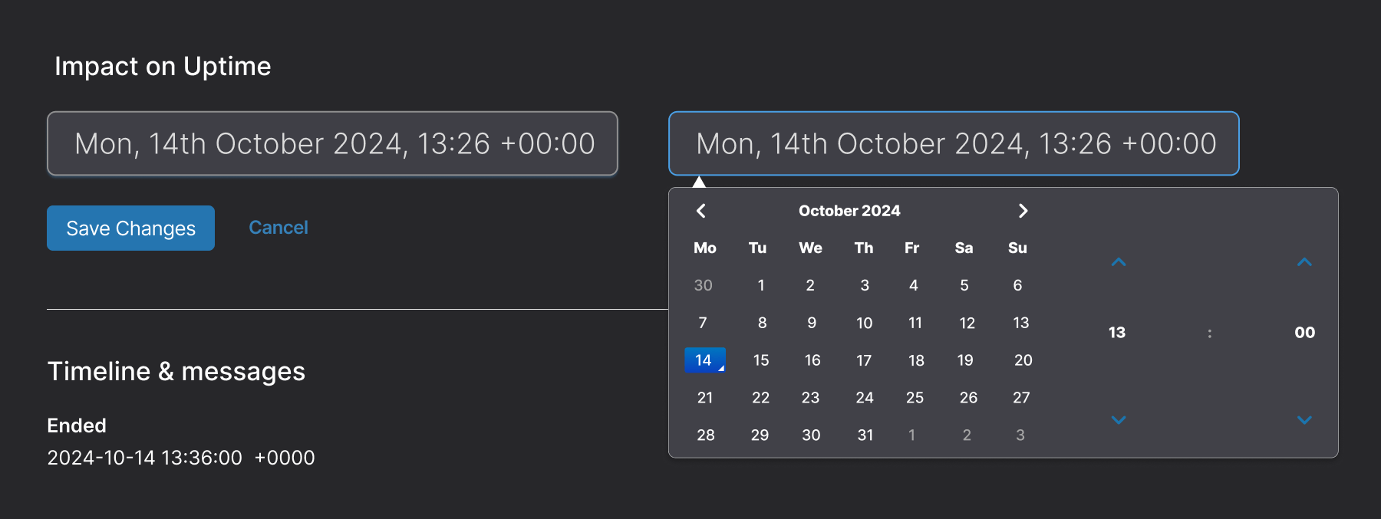Go to previous month in calendar
1381x519 pixels.
[x=701, y=210]
